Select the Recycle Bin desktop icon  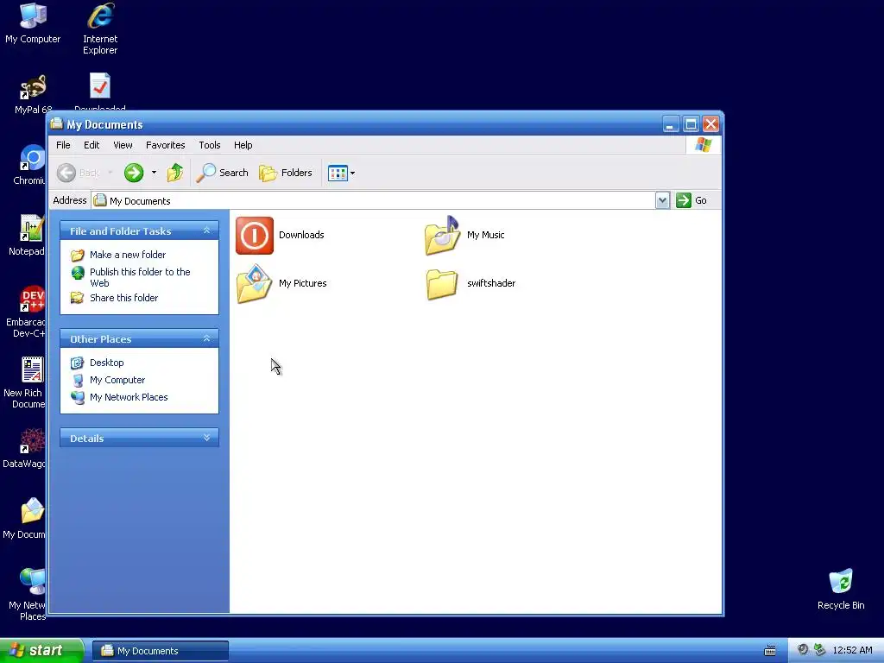pyautogui.click(x=841, y=590)
